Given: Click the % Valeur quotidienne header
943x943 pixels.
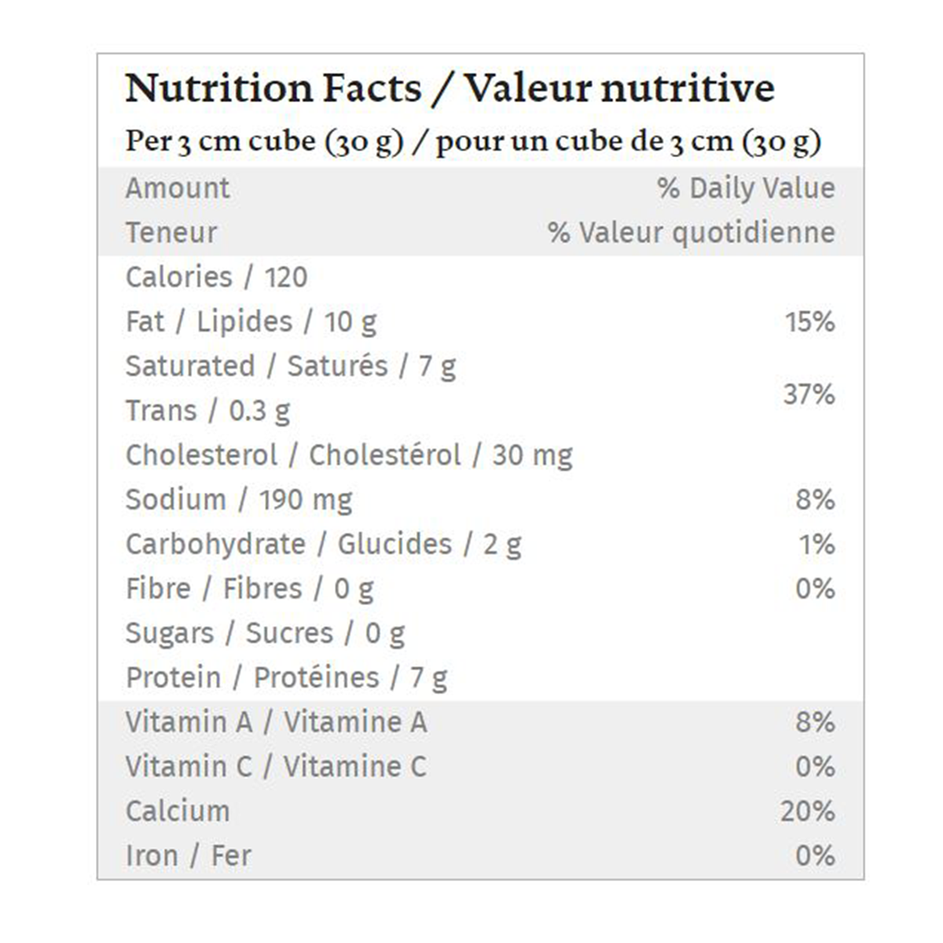Looking at the screenshot, I should pyautogui.click(x=691, y=233).
